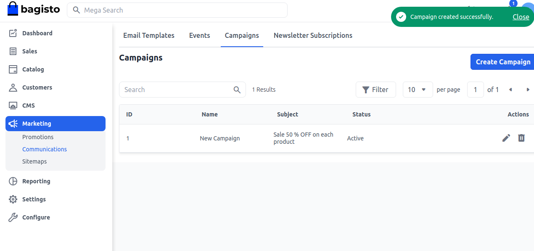Click the Dashboard icon in sidebar
Viewport: 534px width, 251px height.
(13, 33)
